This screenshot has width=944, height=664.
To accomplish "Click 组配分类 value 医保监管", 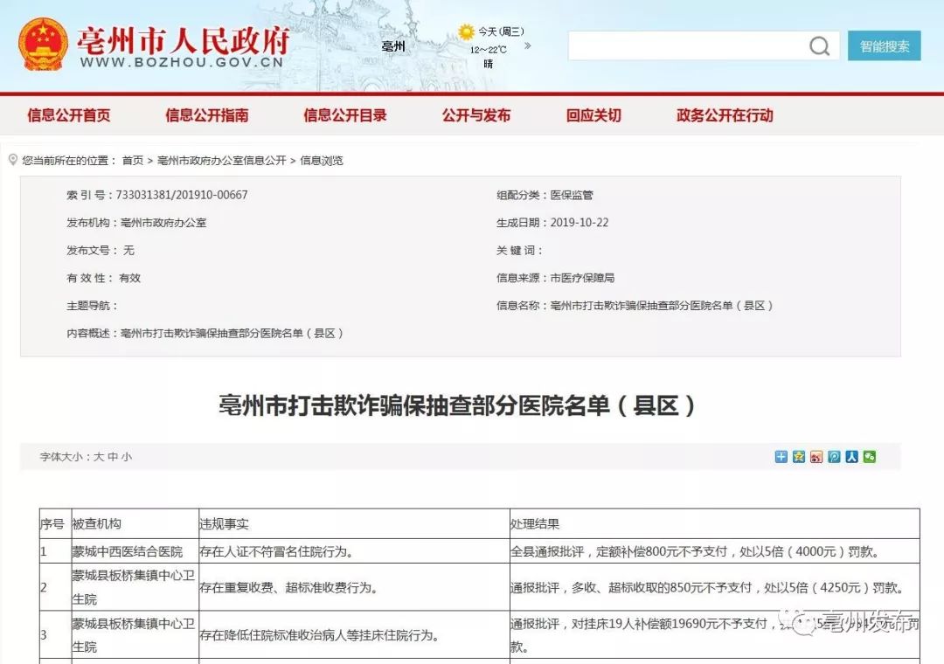I will (x=572, y=195).
